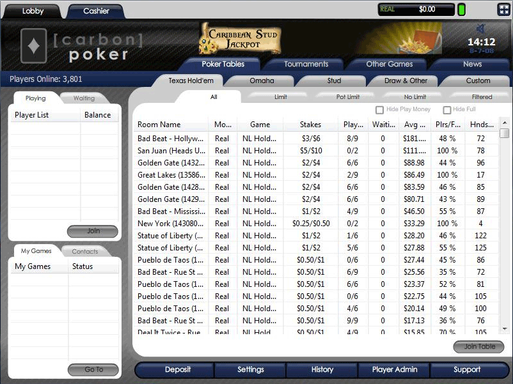Open the Contacts tab

[84, 251]
